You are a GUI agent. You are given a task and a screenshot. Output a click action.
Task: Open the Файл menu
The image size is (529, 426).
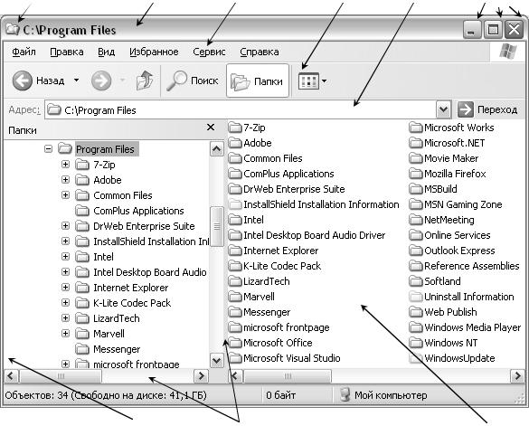24,52
